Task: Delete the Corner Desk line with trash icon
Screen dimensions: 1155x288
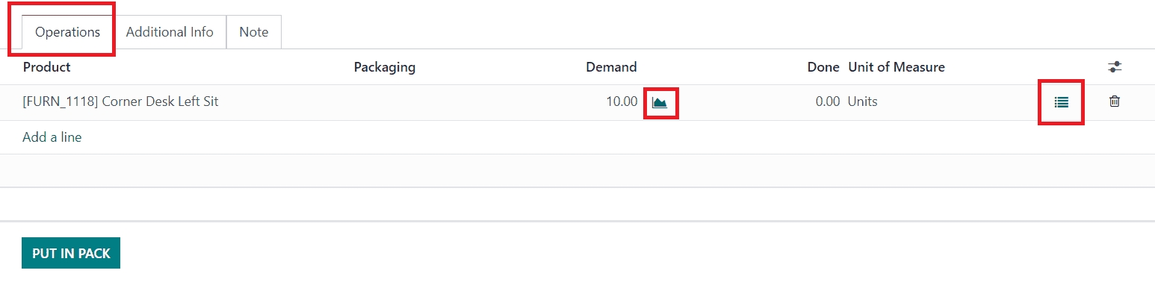Action: [x=1115, y=101]
